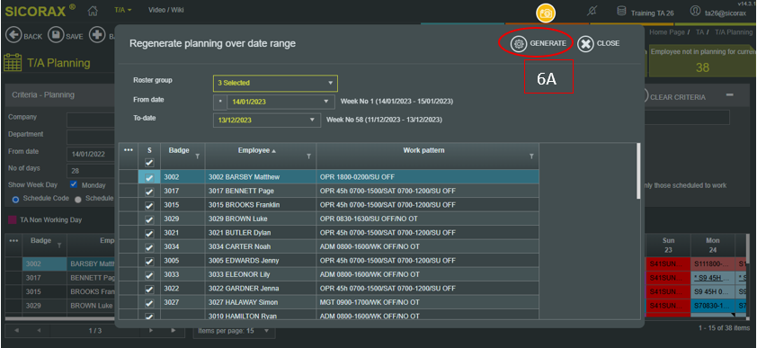
Task: Uncheck the checkbox for 3022 GARDNER Jenna
Action: click(149, 289)
